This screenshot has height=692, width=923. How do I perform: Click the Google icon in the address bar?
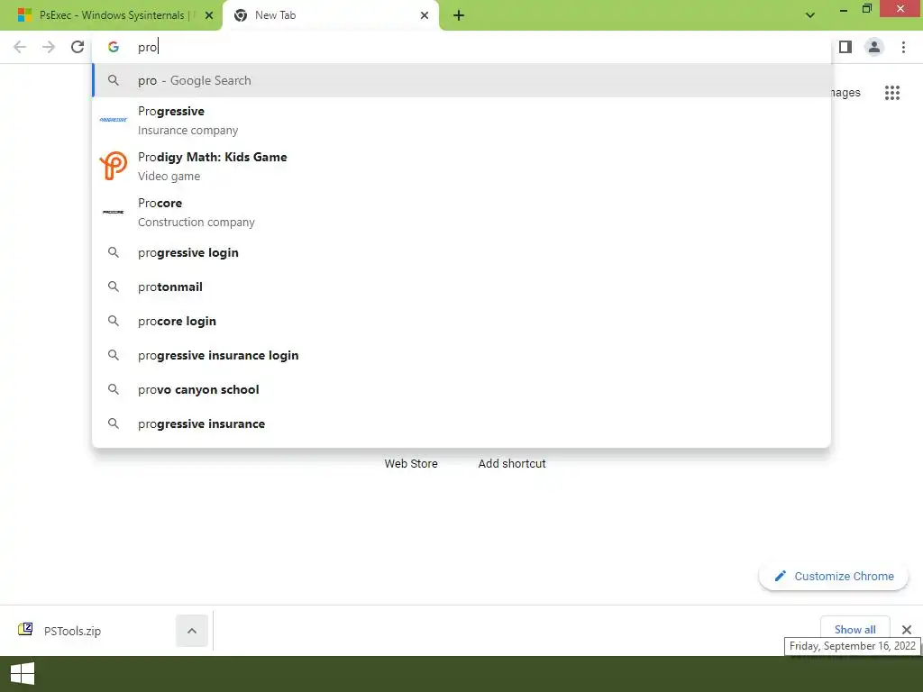[x=114, y=47]
